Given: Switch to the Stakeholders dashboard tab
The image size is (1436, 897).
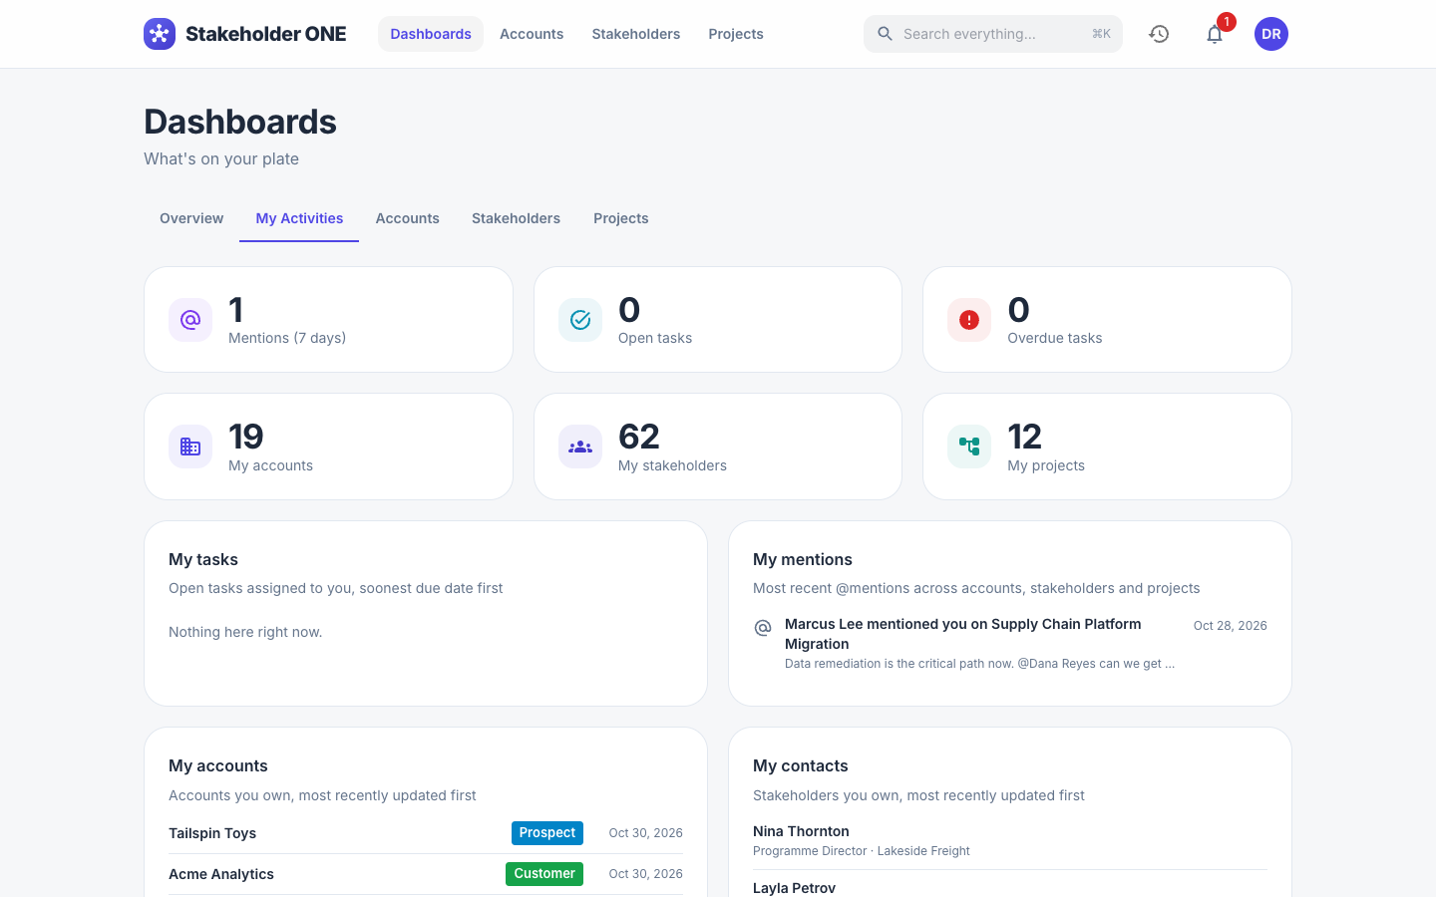Looking at the screenshot, I should [516, 218].
